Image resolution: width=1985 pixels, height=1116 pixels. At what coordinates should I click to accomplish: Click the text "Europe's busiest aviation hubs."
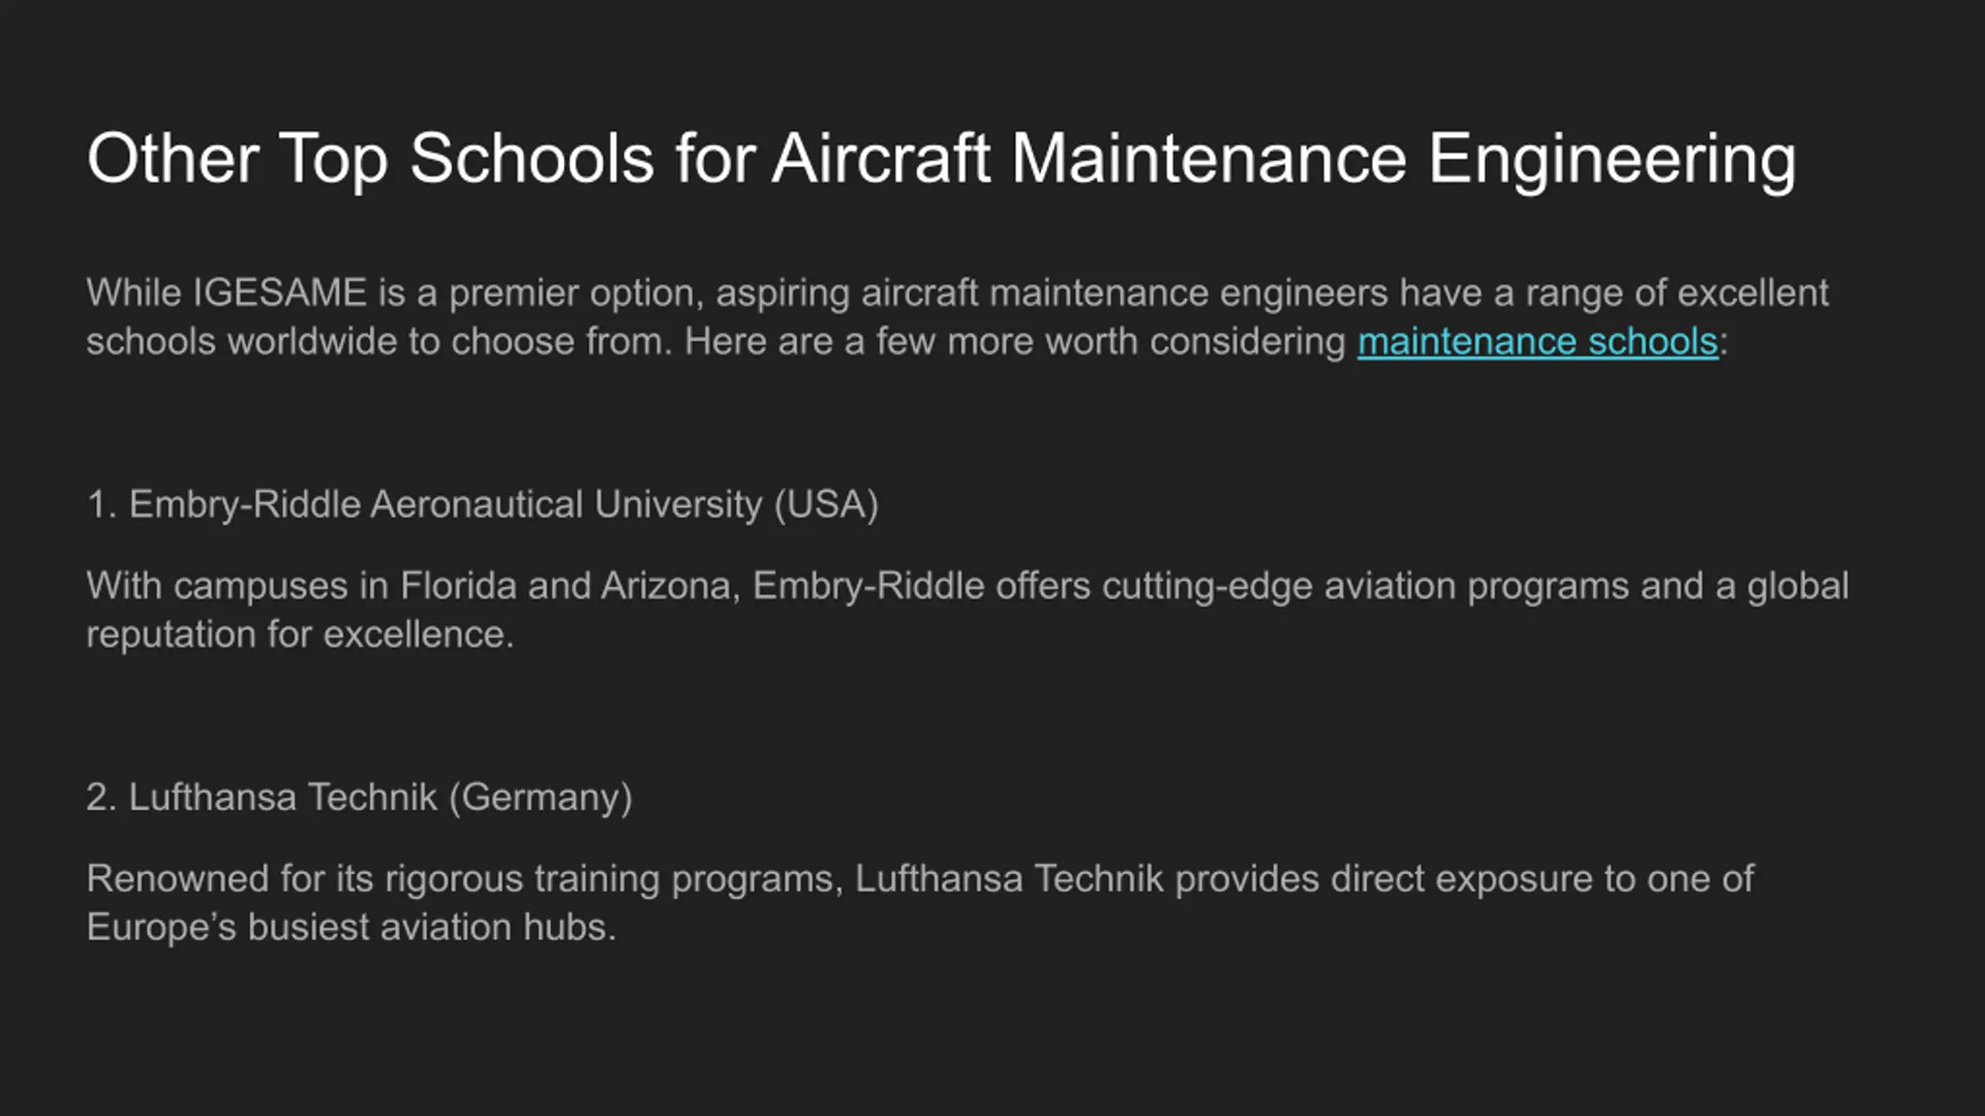pyautogui.click(x=351, y=928)
